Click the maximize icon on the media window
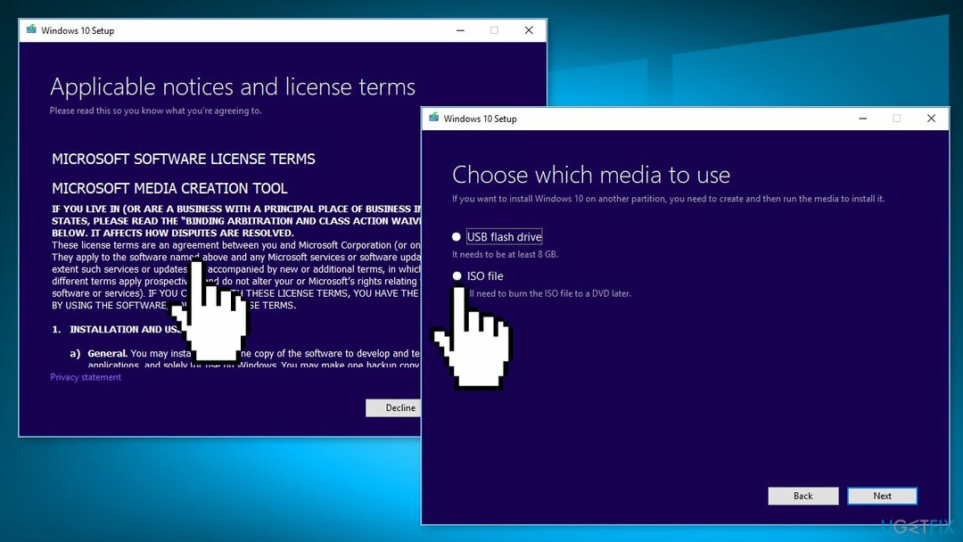 point(896,119)
